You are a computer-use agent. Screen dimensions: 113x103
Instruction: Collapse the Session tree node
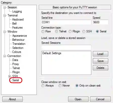5,8
